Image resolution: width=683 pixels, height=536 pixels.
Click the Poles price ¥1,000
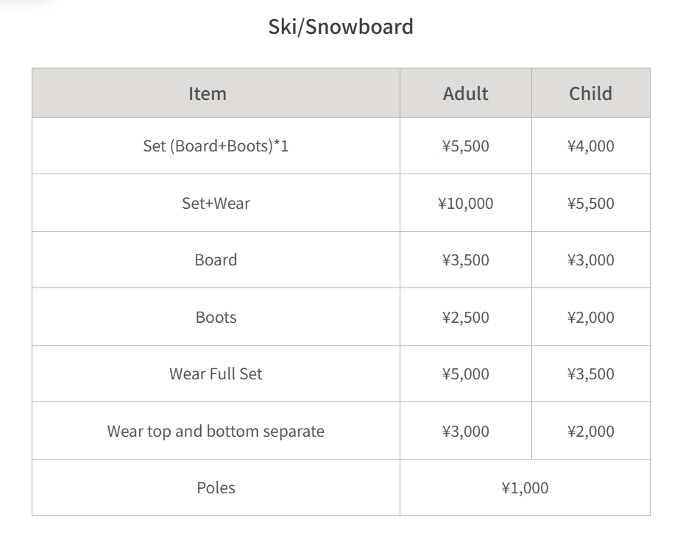(525, 487)
